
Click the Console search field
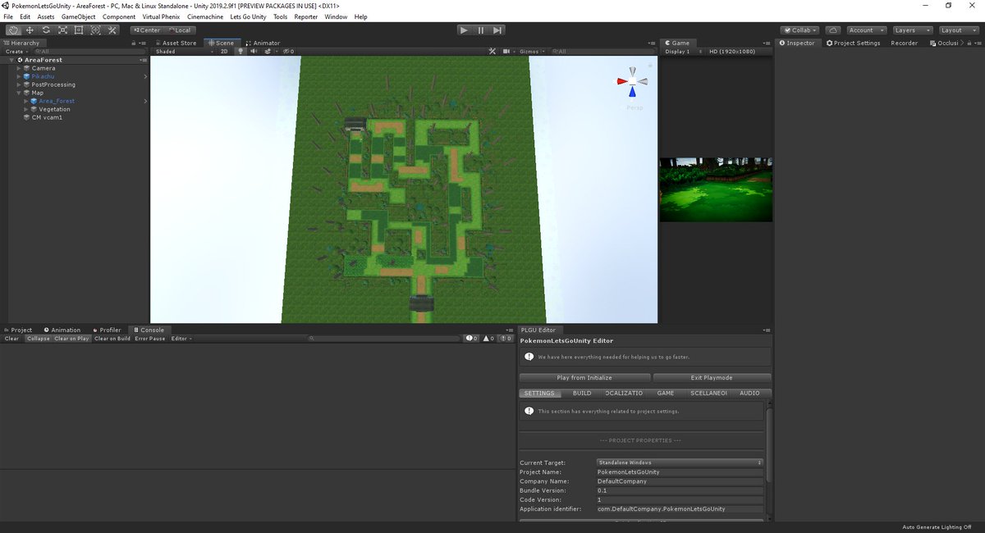[384, 338]
